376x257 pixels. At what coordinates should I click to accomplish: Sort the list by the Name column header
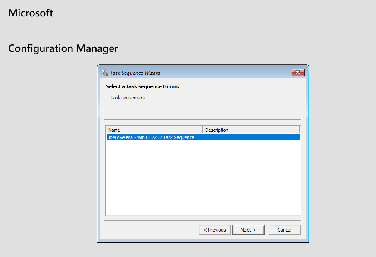[154, 130]
